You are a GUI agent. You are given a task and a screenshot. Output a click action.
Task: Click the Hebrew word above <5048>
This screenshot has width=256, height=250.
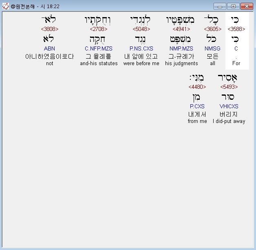coord(140,20)
